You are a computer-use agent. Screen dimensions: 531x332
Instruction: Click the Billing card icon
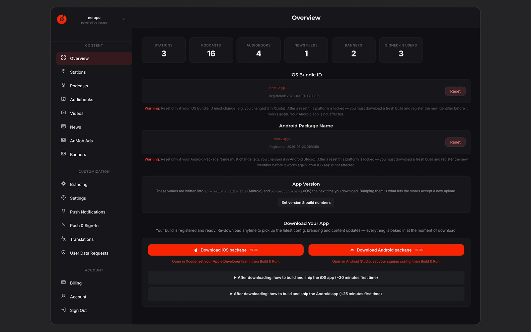pos(63,282)
